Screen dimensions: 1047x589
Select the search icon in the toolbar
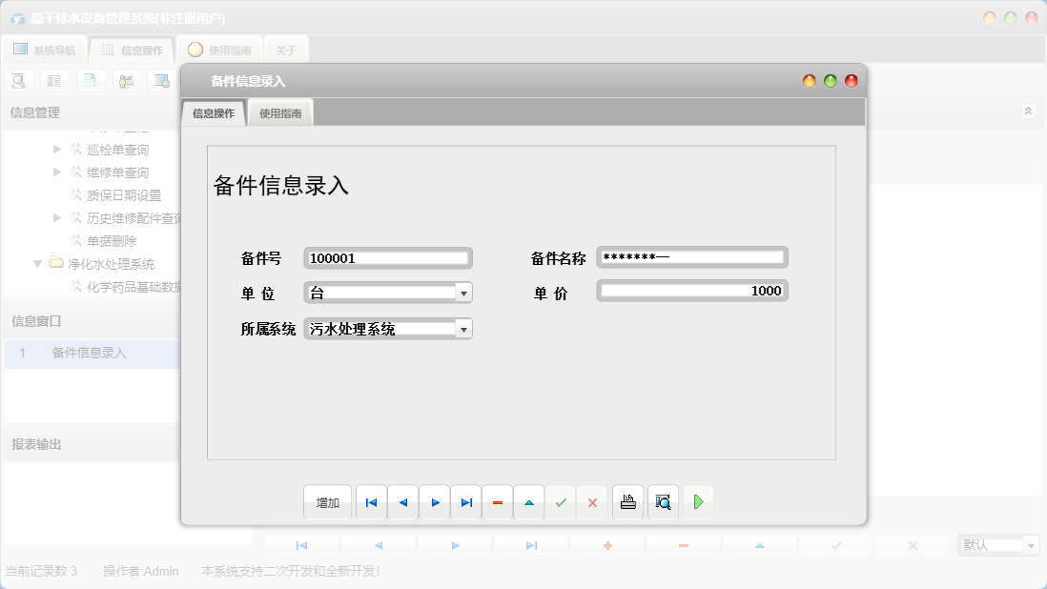coord(18,80)
